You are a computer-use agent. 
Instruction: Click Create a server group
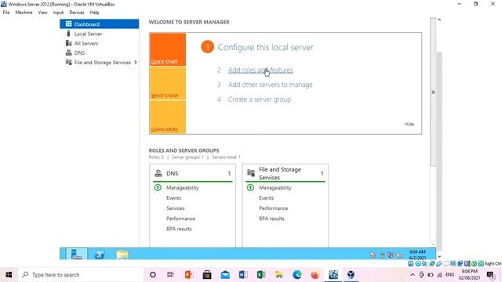(260, 99)
